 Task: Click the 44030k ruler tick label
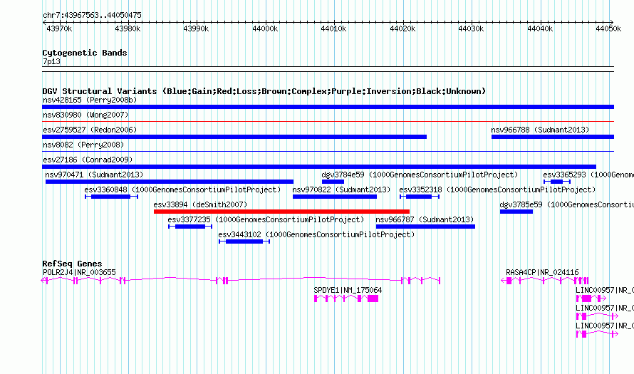(x=471, y=28)
